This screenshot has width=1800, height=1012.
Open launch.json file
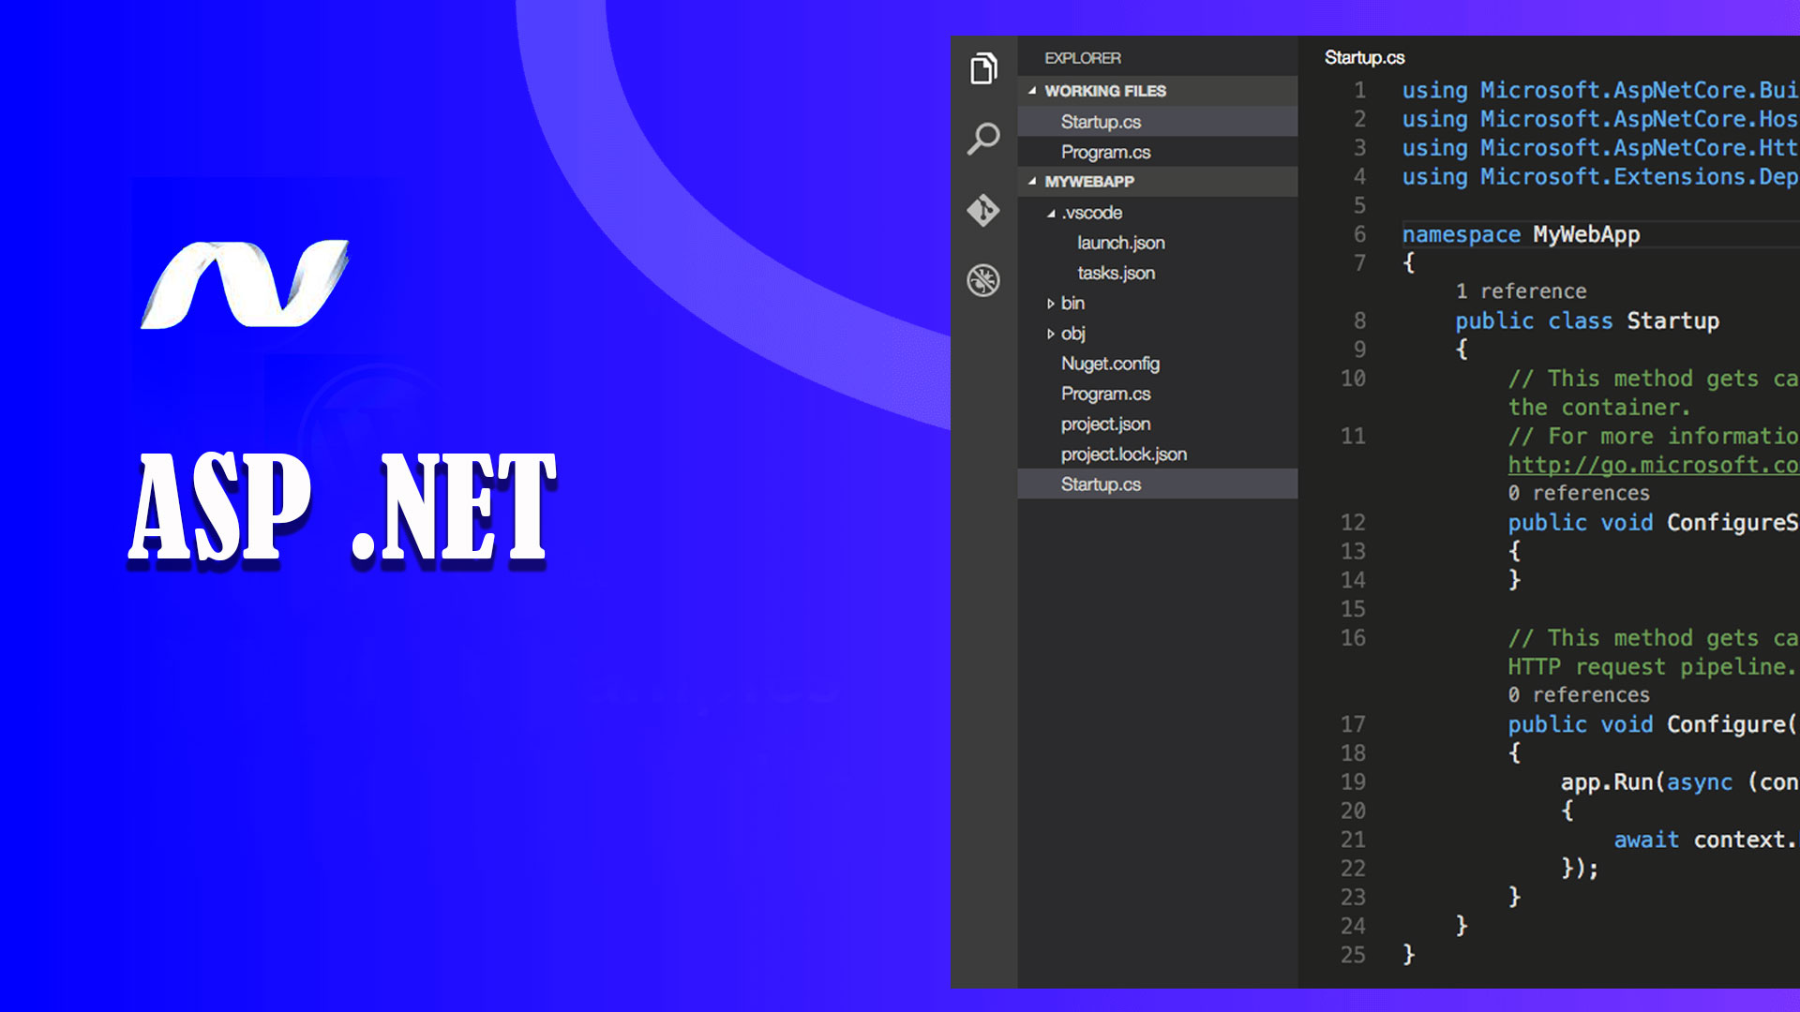point(1120,243)
